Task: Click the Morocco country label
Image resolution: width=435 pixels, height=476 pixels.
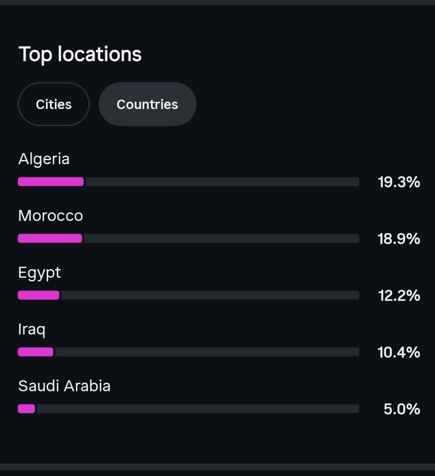Action: click(x=50, y=216)
